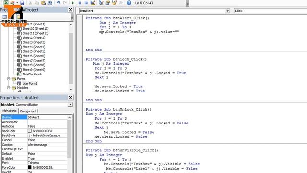Click the ControlTipText property row
This screenshot has height=173, width=307.
(x=34, y=149)
